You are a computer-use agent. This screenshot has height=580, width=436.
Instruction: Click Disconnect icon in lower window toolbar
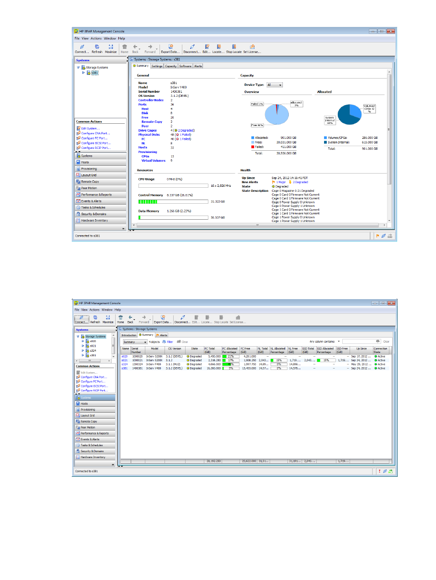tap(182, 317)
